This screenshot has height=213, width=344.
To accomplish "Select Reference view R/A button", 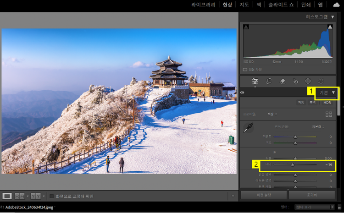I will click(x=20, y=196).
